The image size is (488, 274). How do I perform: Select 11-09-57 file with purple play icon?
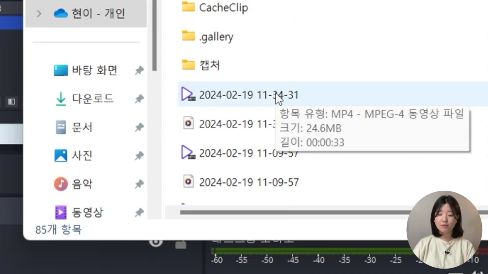[240, 153]
